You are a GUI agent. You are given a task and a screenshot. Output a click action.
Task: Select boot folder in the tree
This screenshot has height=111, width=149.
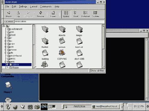pos(12,35)
